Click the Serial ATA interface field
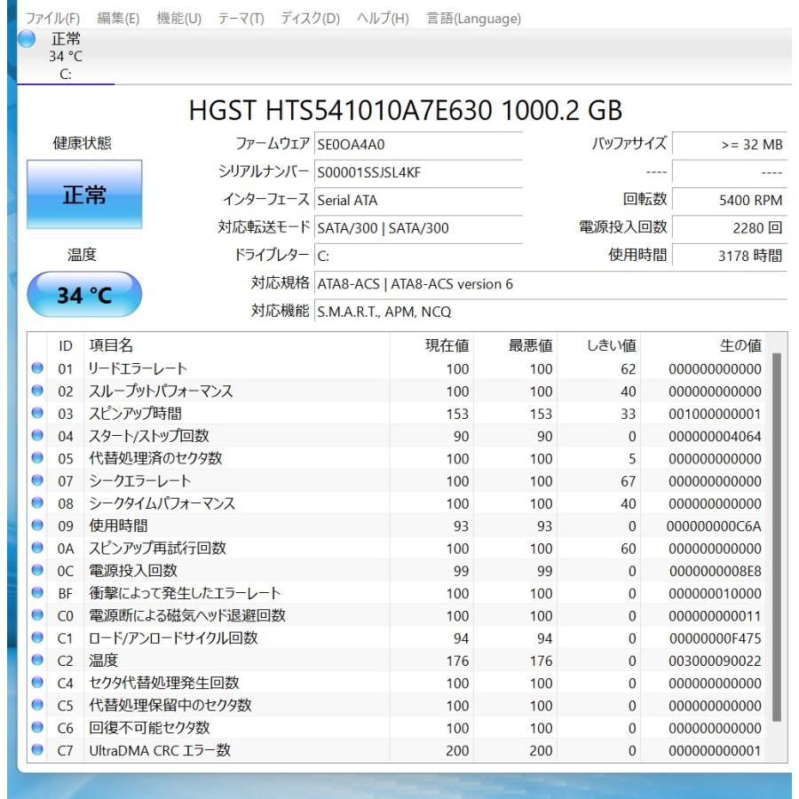Viewport: 799px width, 799px height. click(418, 201)
